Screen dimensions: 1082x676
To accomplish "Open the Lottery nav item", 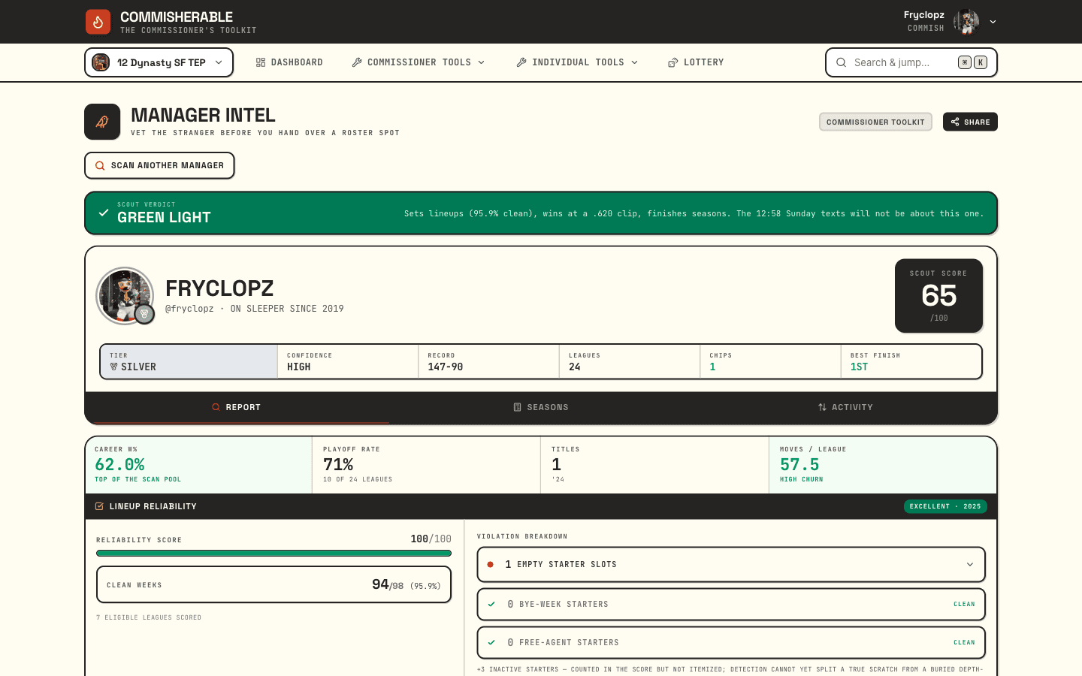I will [x=696, y=62].
